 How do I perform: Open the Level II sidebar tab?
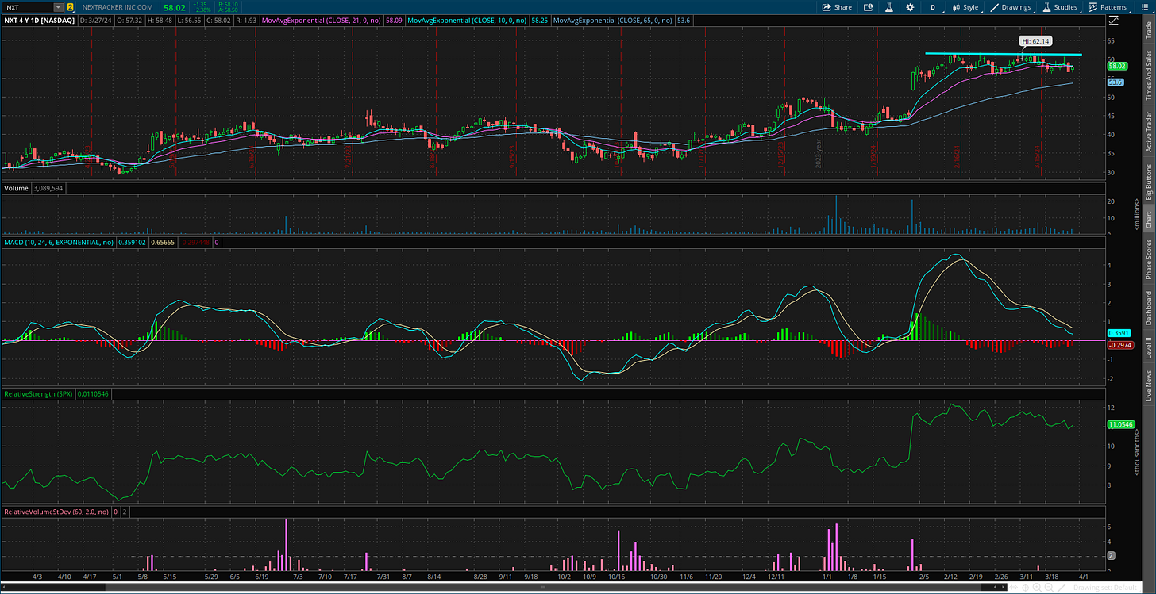point(1148,348)
